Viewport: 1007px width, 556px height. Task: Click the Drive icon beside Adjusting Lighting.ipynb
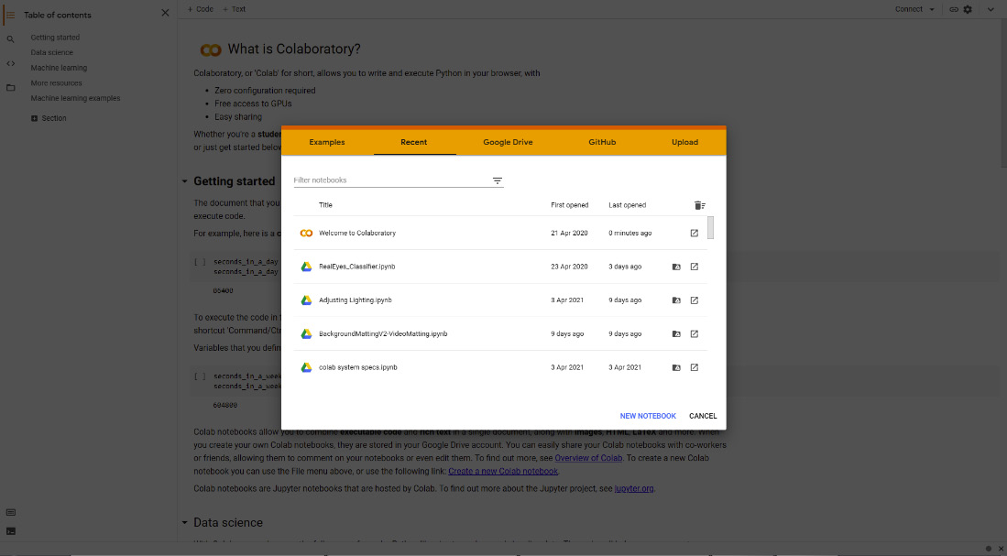[306, 300]
